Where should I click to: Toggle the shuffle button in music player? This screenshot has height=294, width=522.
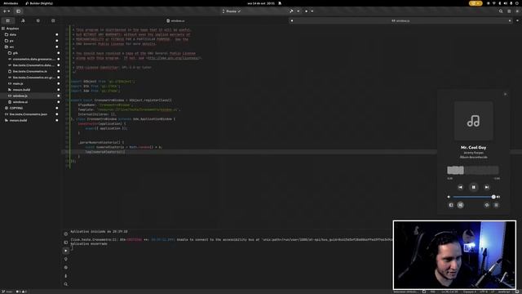(x=460, y=205)
